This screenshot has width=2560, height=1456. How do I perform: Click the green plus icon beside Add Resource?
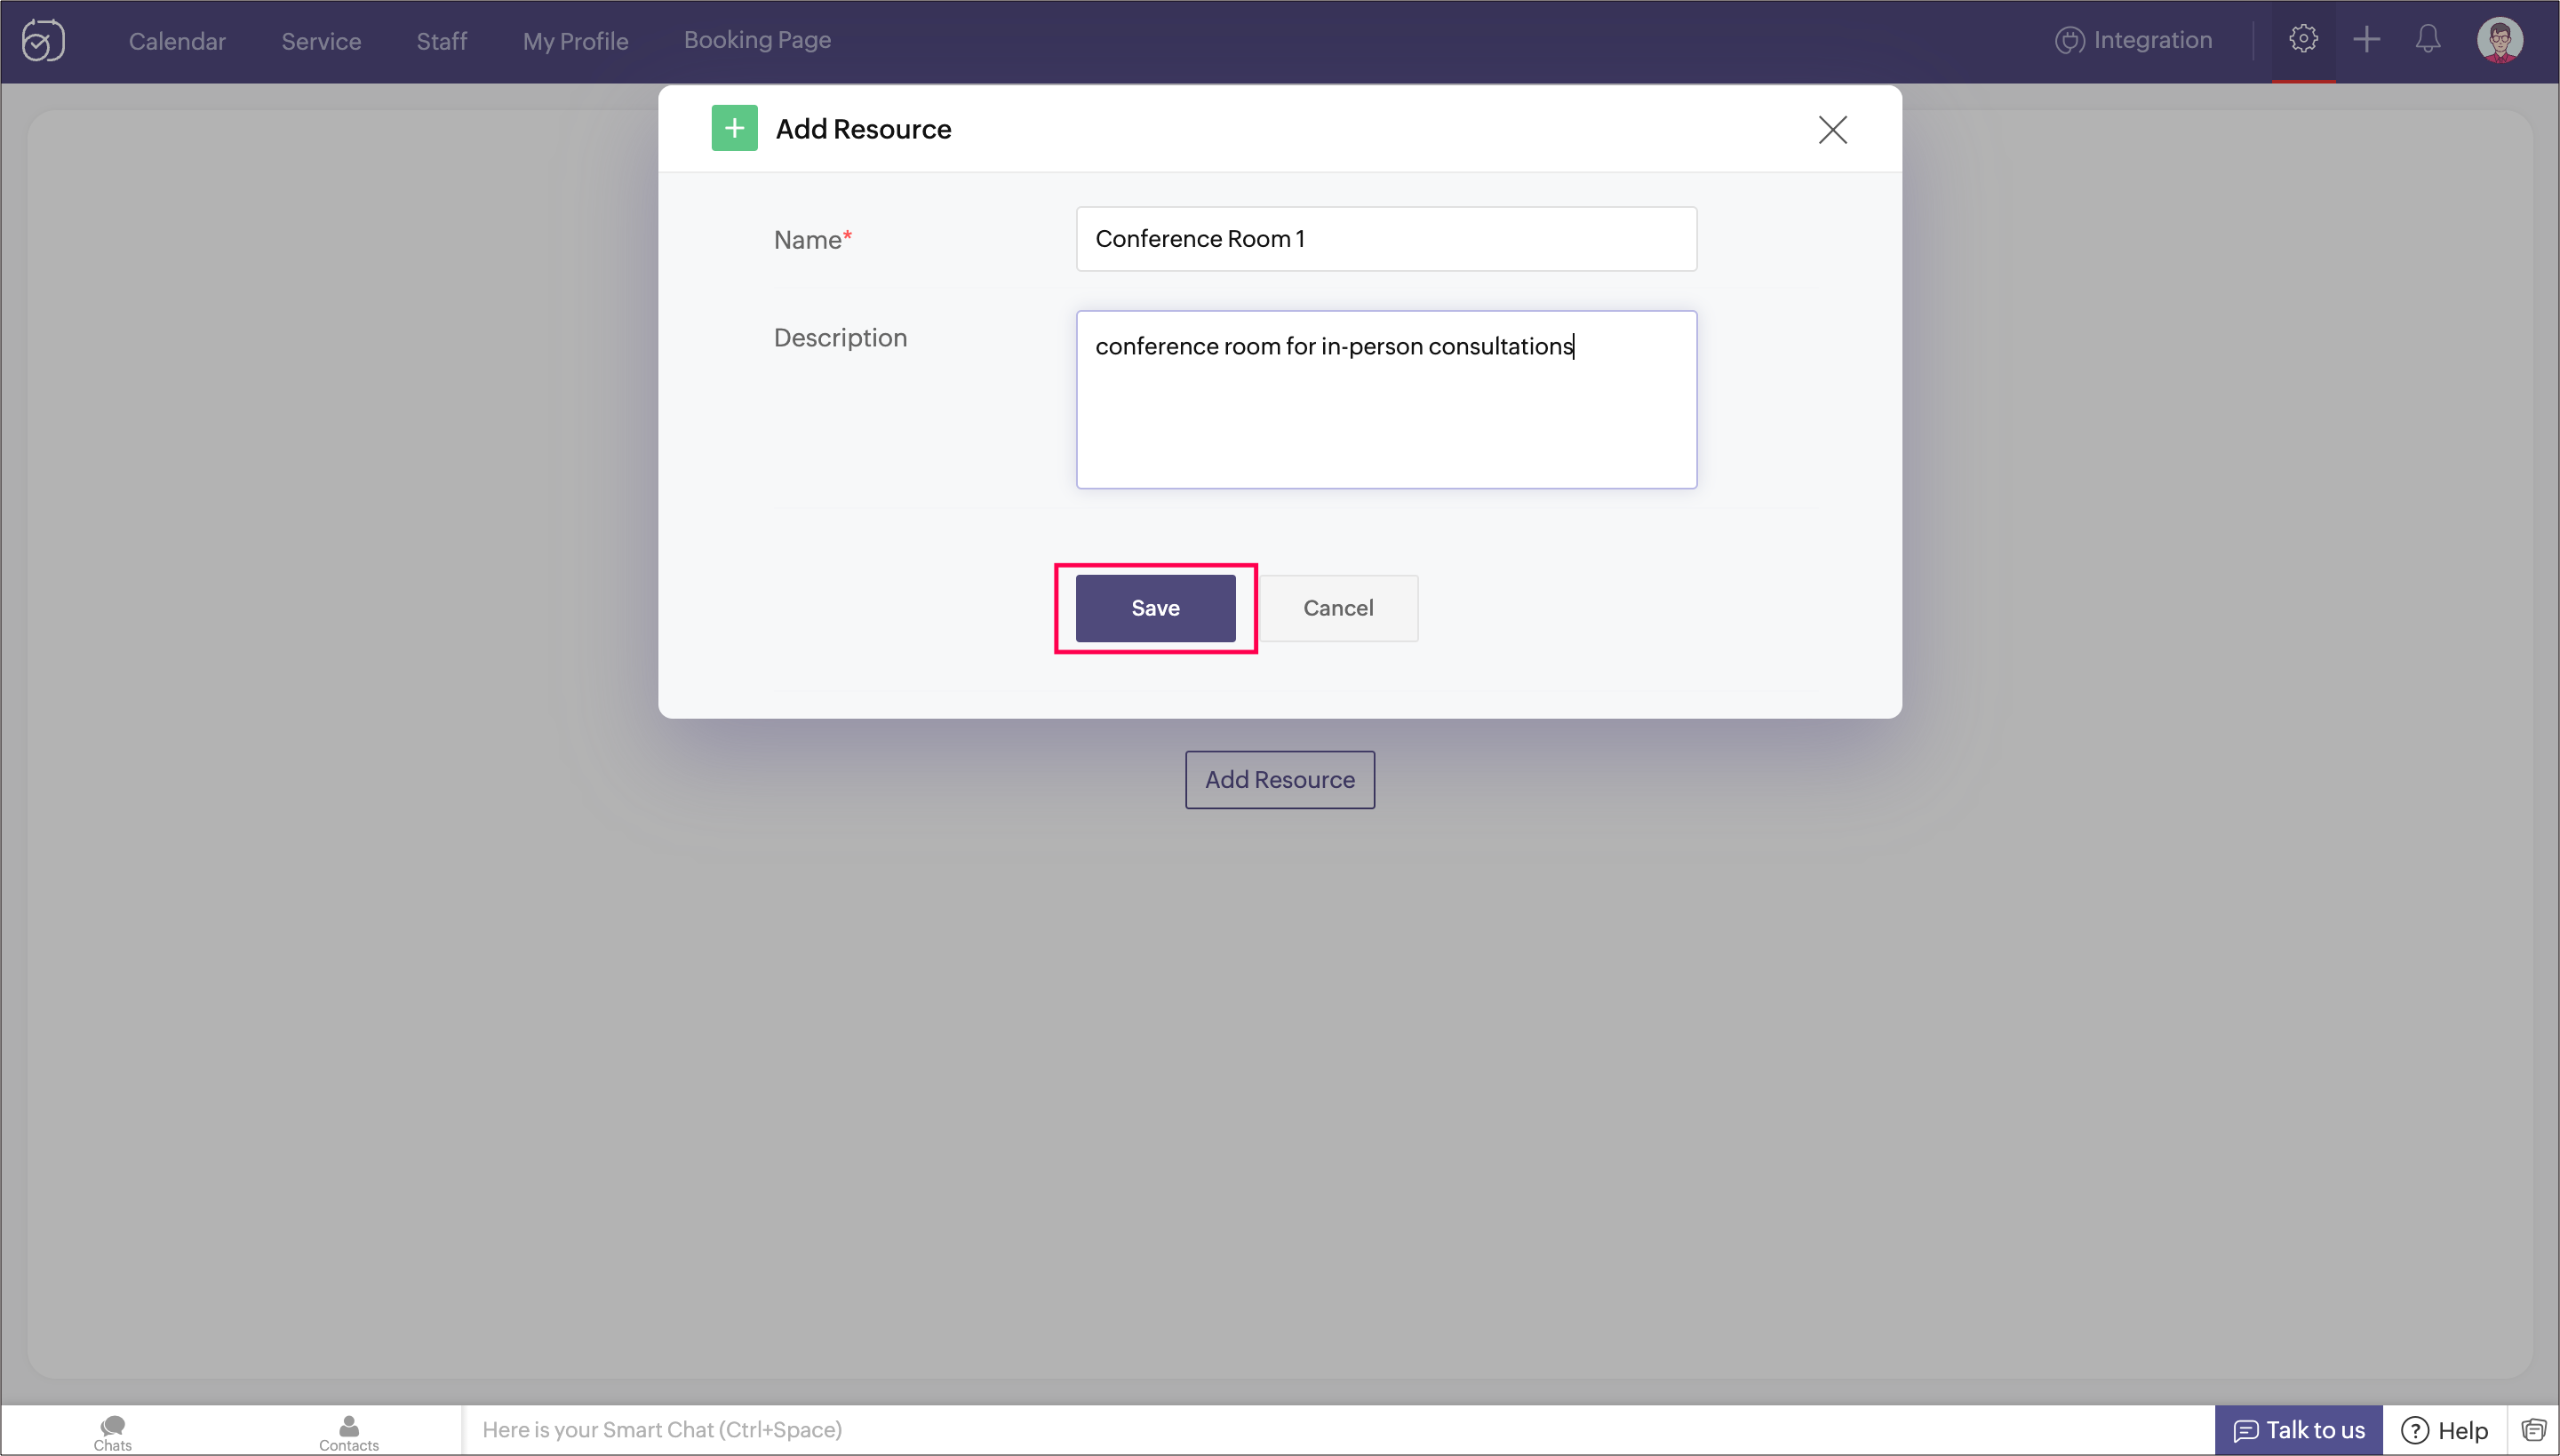click(734, 128)
